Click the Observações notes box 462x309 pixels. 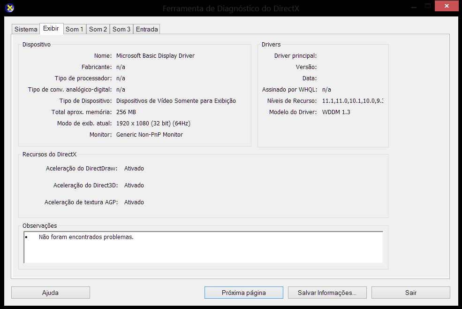203,247
